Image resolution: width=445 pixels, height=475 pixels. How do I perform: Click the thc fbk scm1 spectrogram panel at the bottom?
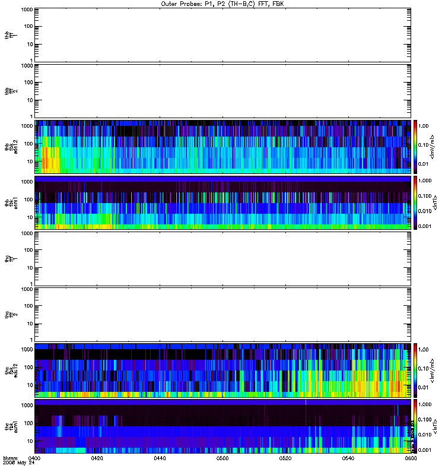[x=223, y=426]
